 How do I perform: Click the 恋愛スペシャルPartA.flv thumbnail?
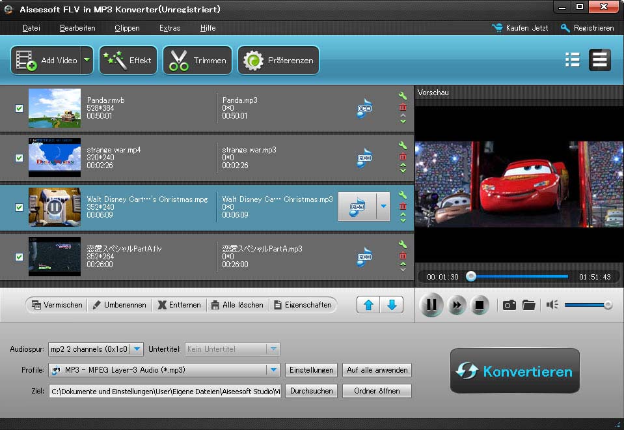tap(55, 256)
